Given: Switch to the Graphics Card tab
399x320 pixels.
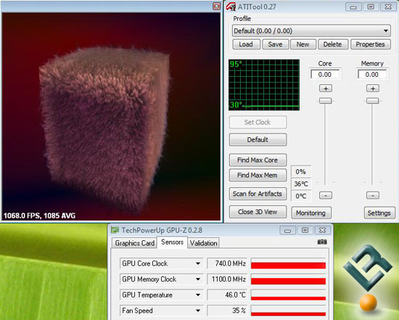Looking at the screenshot, I should [135, 243].
